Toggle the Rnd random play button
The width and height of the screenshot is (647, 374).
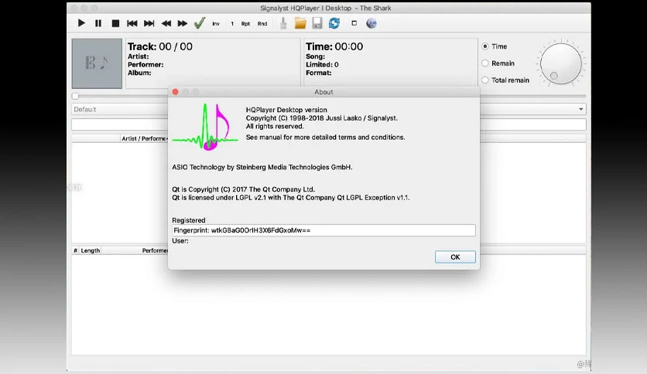(x=262, y=24)
